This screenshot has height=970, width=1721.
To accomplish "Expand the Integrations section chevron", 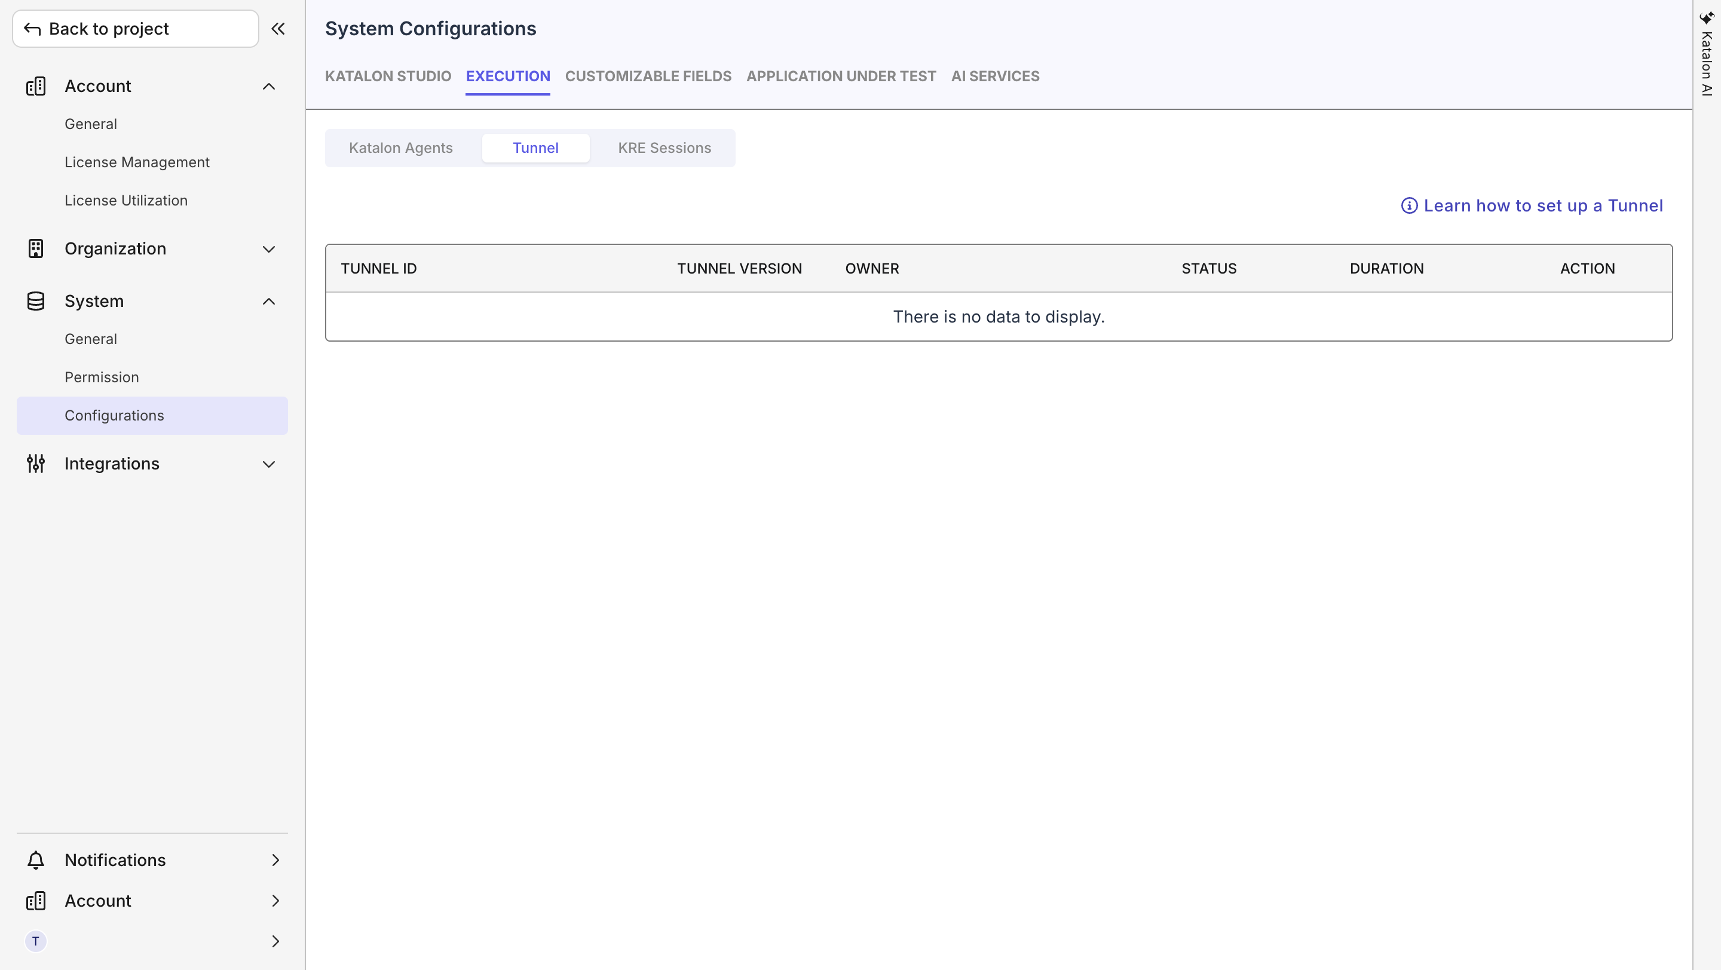I will tap(268, 464).
